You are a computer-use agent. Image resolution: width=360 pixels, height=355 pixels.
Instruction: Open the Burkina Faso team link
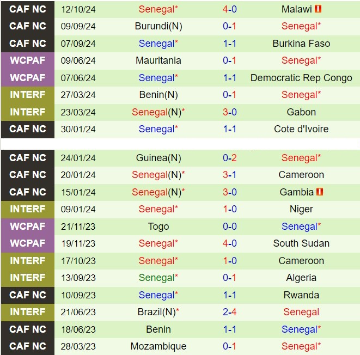tap(301, 44)
